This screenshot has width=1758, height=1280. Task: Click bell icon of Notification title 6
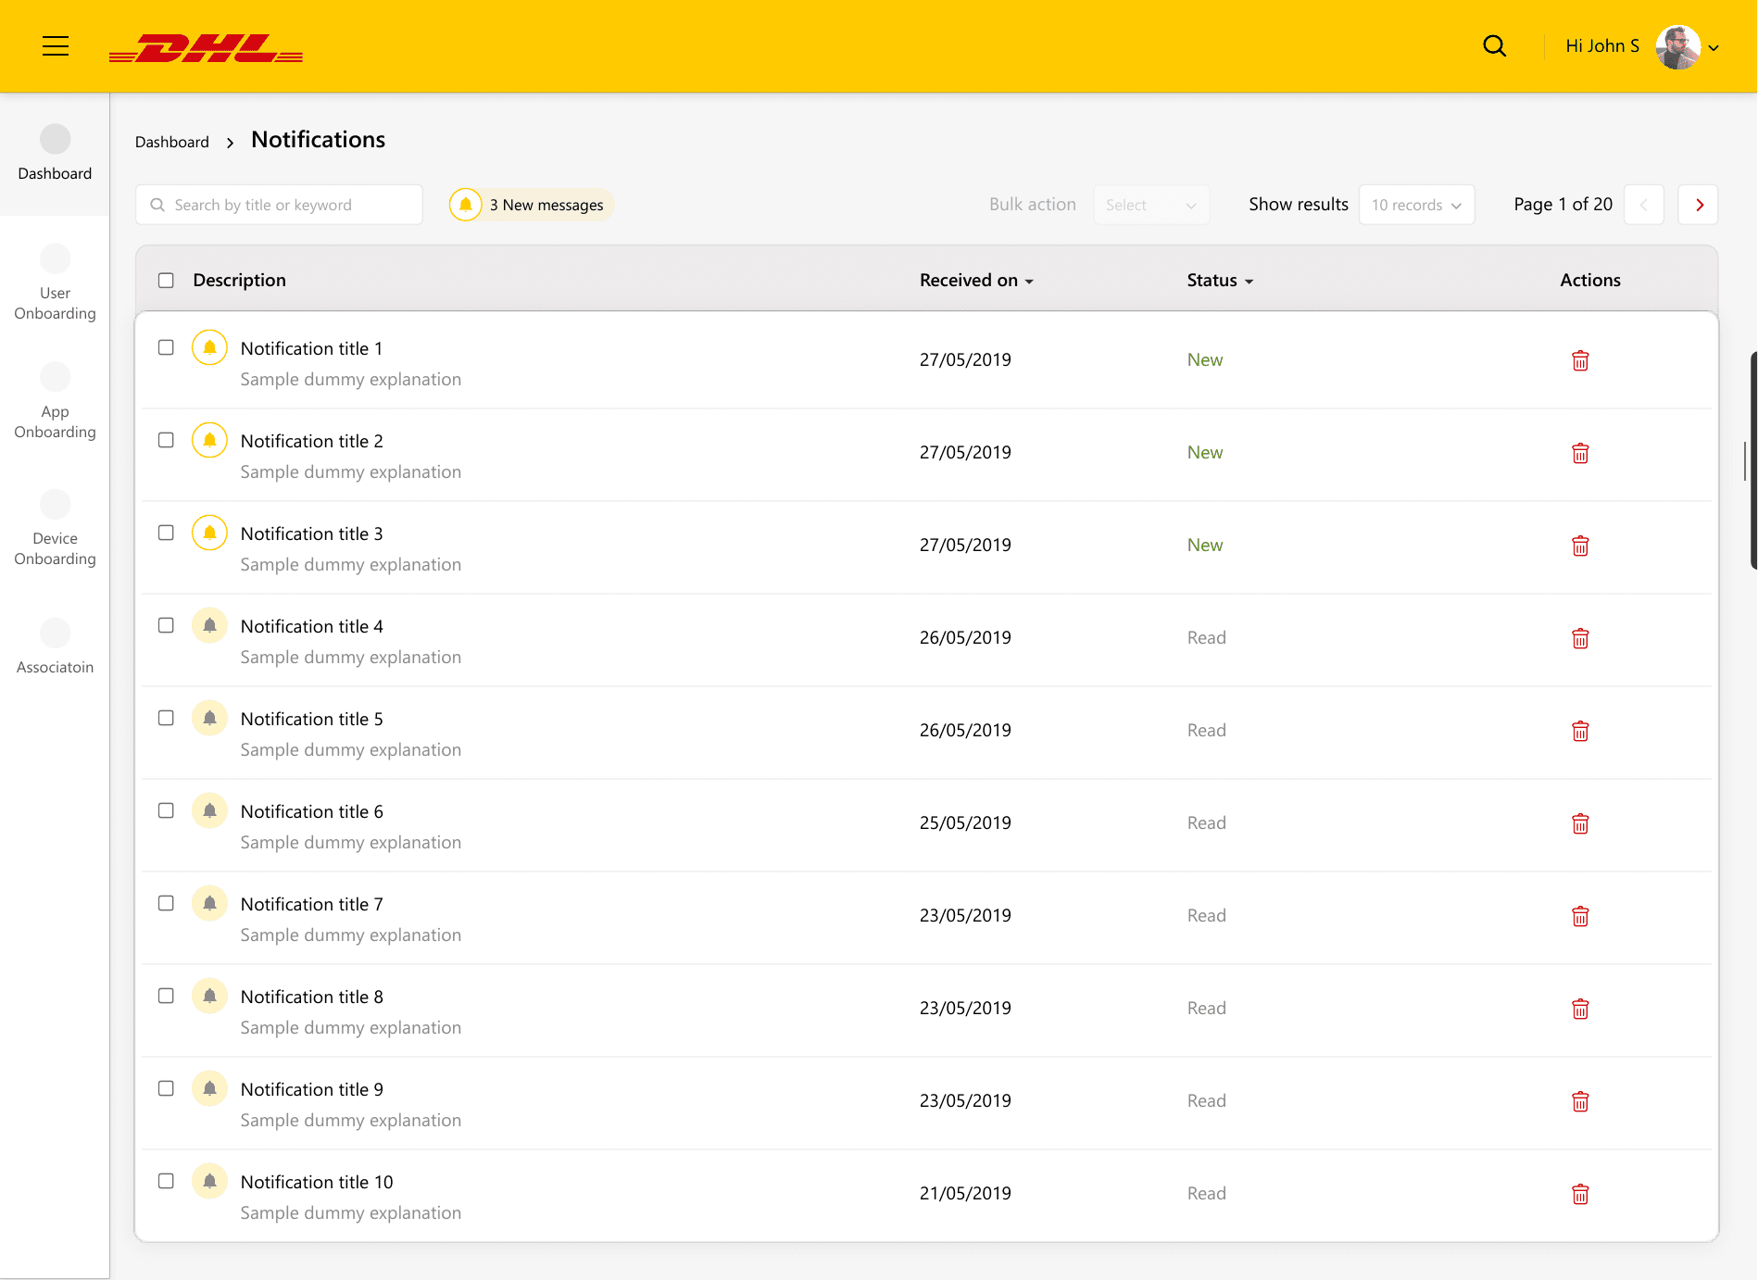[209, 810]
